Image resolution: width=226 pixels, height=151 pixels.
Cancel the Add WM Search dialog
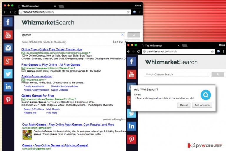[184, 105]
